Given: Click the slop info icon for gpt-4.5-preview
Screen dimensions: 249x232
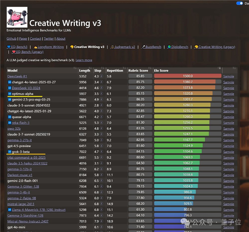Looking at the screenshot, I should [x=101, y=146].
